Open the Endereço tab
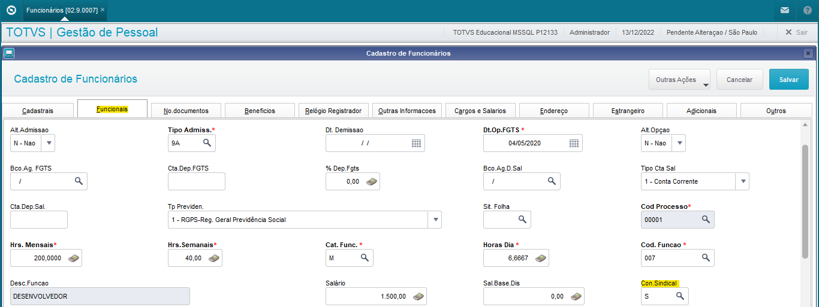This screenshot has height=307, width=819. pyautogui.click(x=554, y=111)
